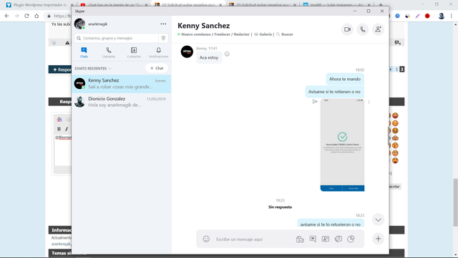Jump to latest messages with the down arrow
The width and height of the screenshot is (458, 258).
pyautogui.click(x=378, y=220)
